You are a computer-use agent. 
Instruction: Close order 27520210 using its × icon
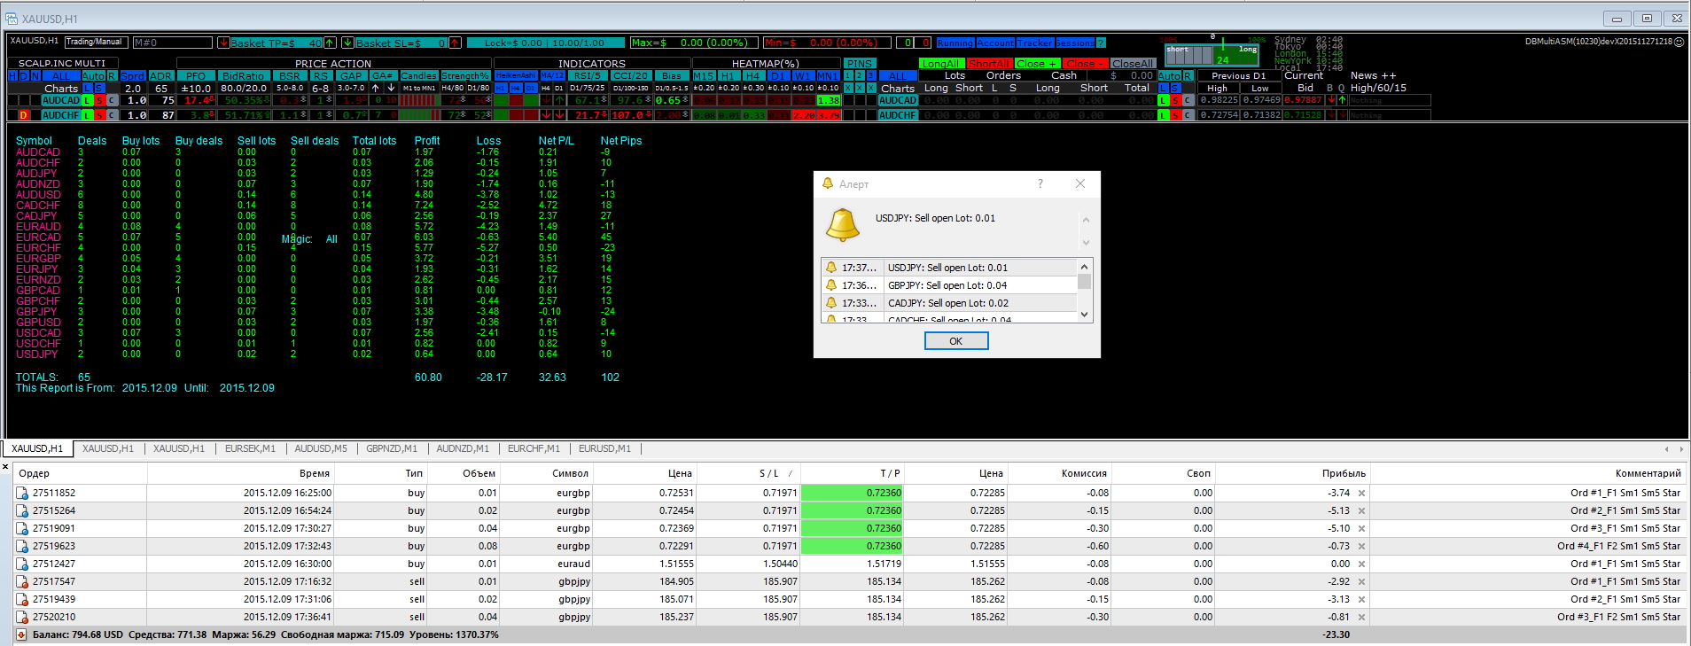1362,618
